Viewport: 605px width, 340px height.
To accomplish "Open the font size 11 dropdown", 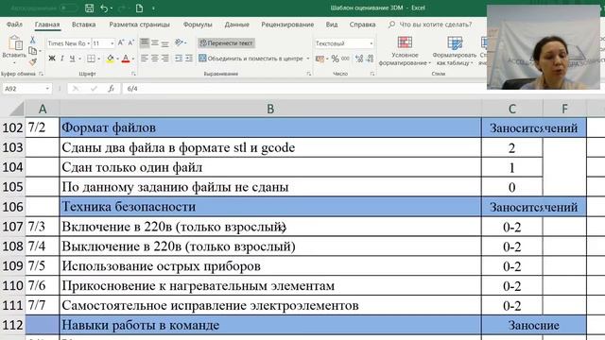I will (112, 43).
